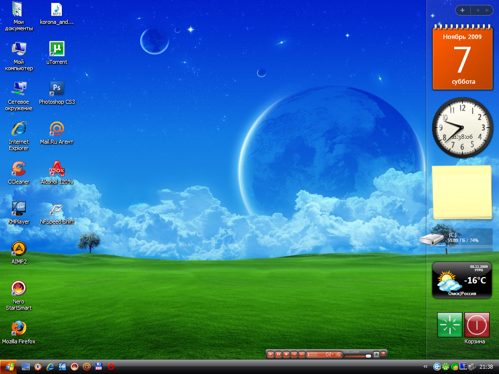Screen dimensions: 499x374
Task: Click the CCleaner desktop shortcut
Action: (19, 169)
